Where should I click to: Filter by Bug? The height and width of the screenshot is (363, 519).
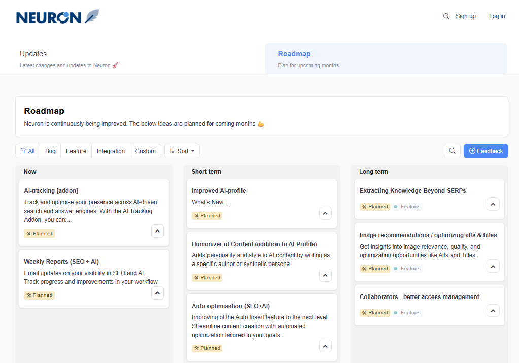pyautogui.click(x=50, y=151)
